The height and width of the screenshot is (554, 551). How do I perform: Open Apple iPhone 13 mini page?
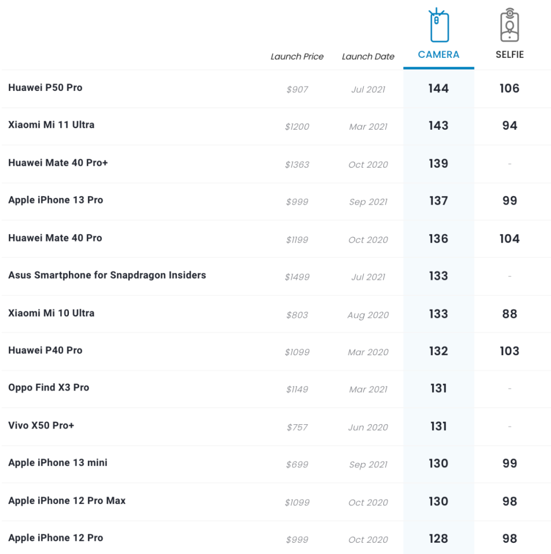58,463
